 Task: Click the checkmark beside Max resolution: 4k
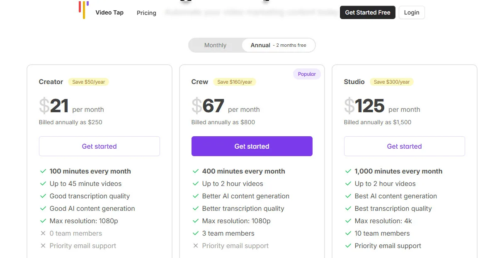[348, 221]
